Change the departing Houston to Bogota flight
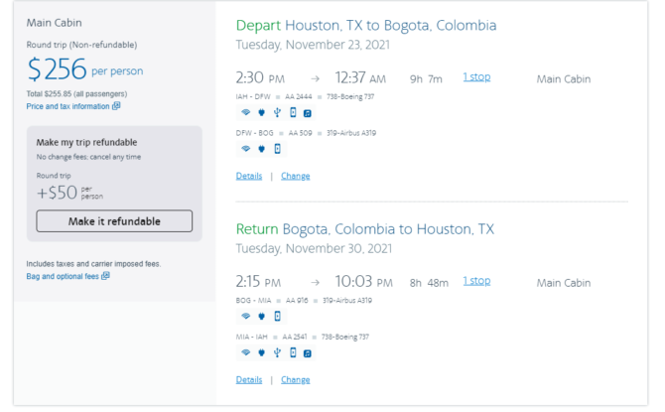Image resolution: width=665 pixels, height=412 pixels. pyautogui.click(x=296, y=176)
